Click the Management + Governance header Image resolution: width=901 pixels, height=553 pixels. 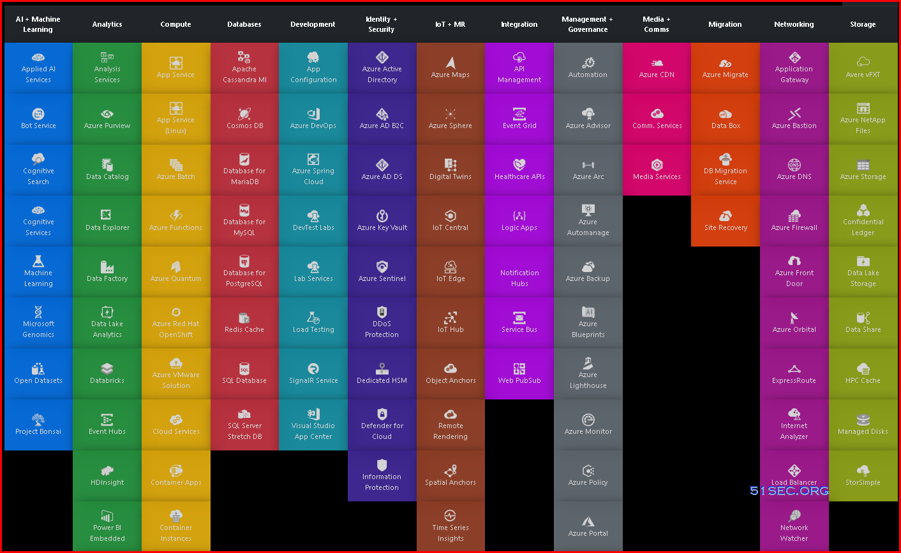[588, 24]
